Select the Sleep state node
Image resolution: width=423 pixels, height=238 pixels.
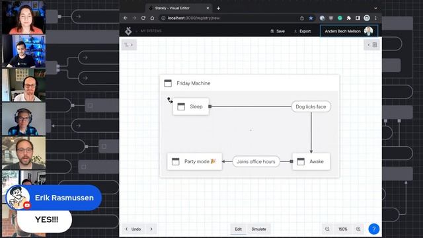(x=191, y=106)
